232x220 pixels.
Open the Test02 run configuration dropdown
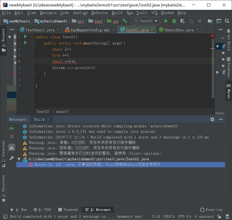click(146, 21)
